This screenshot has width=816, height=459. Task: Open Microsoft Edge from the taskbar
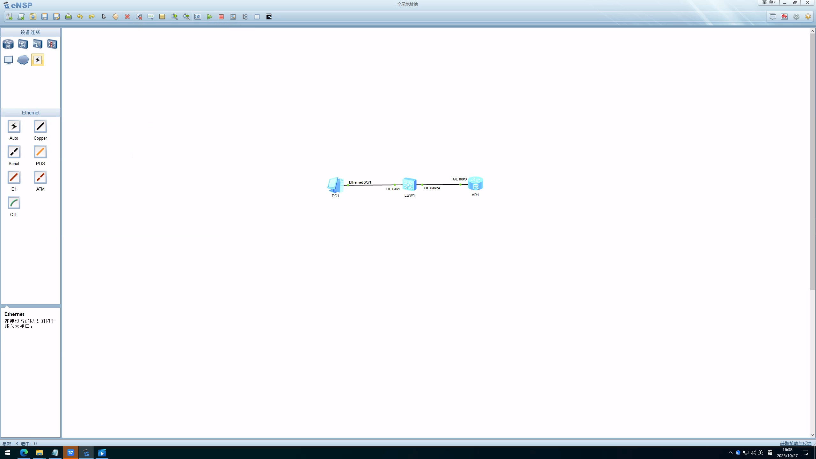(x=24, y=453)
